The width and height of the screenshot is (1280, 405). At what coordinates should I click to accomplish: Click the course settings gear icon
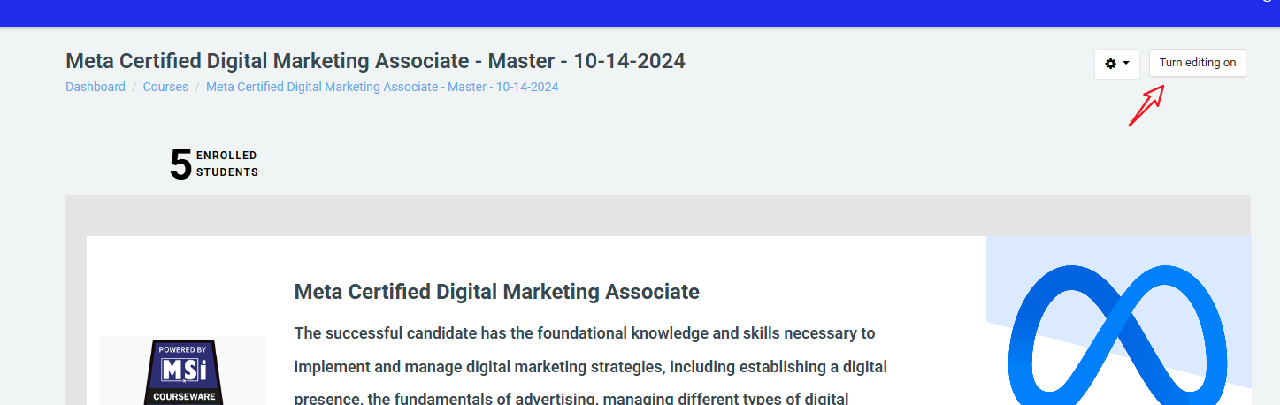point(1111,64)
